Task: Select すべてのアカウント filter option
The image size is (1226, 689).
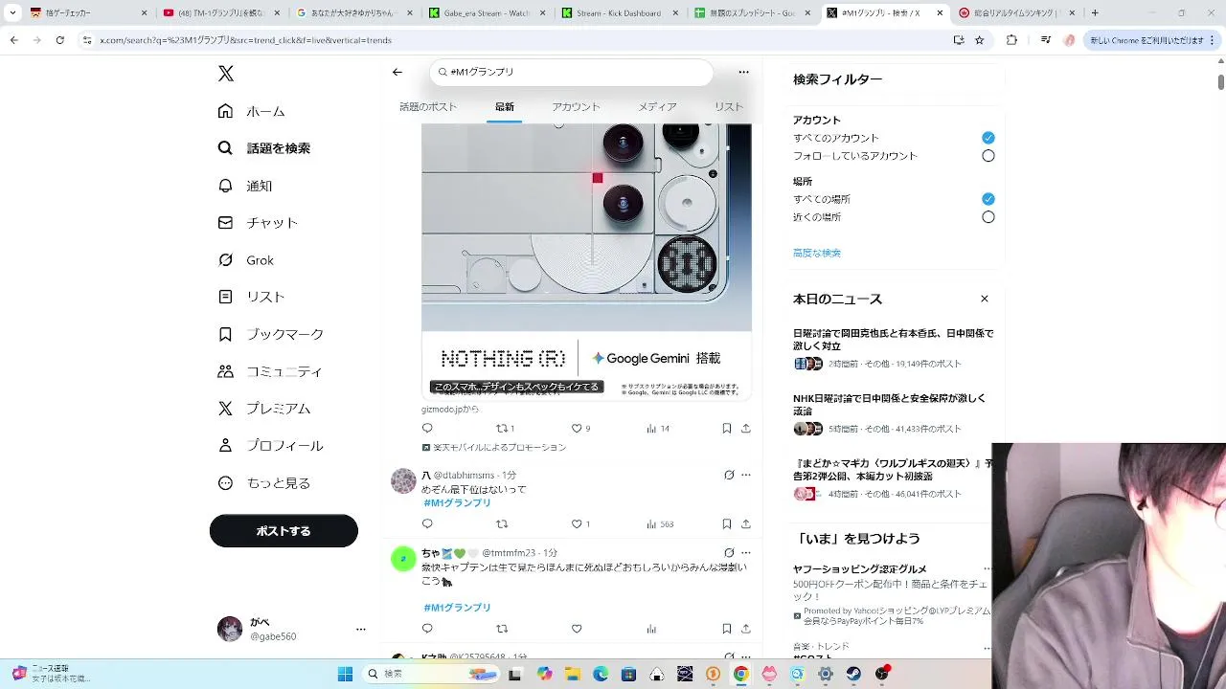Action: coord(988,138)
